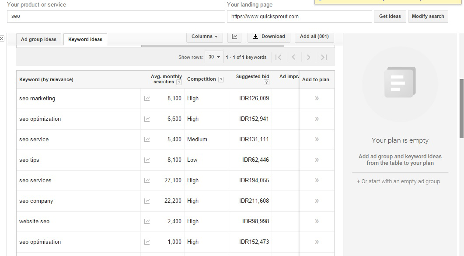Click the suggested bid IDR211,608
Viewport: 464px width, 256px height.
tap(254, 201)
